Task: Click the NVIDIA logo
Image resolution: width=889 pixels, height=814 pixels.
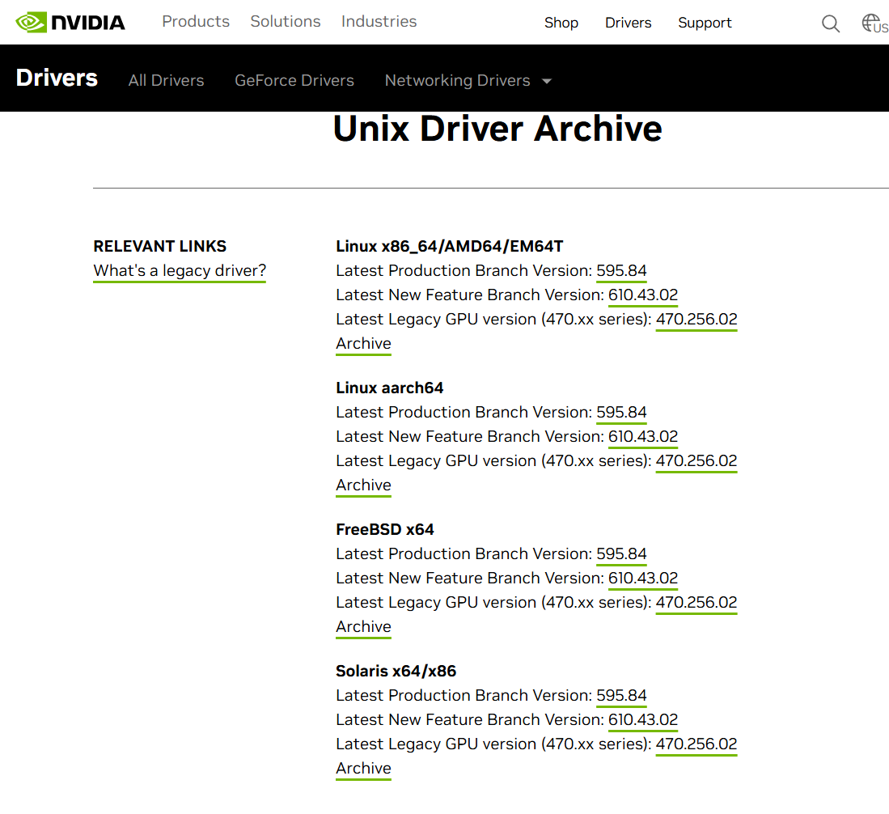Action: pyautogui.click(x=70, y=23)
